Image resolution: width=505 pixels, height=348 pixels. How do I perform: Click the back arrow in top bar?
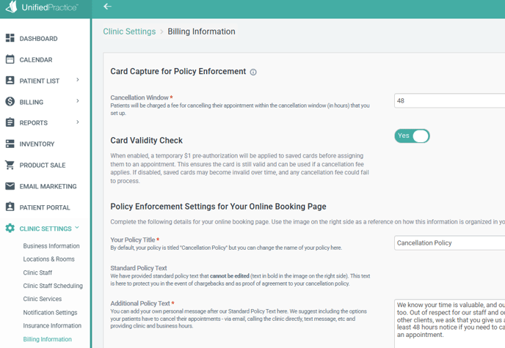(107, 7)
